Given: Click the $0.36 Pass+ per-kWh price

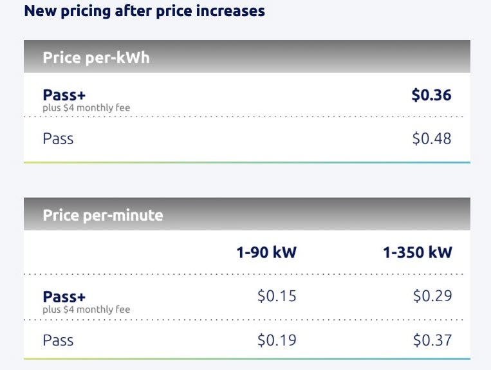Looking at the screenshot, I should (431, 95).
